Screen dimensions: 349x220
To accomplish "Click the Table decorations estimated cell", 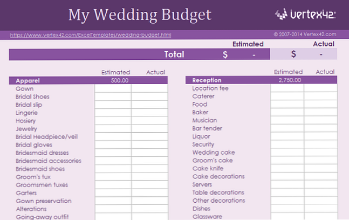I will [x=287, y=192].
